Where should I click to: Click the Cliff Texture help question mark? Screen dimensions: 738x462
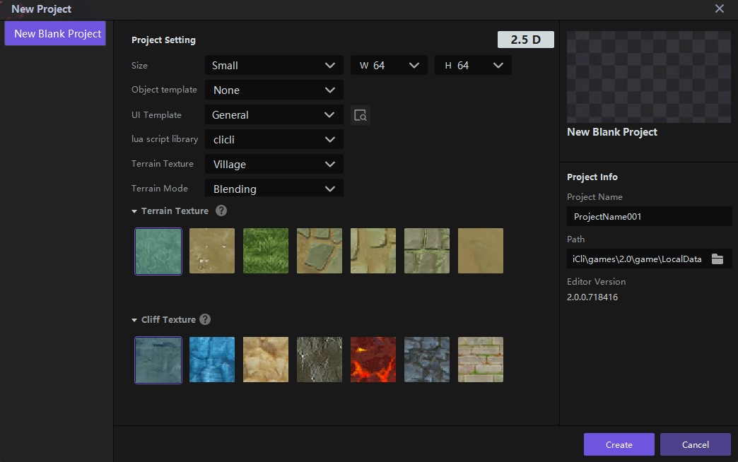coord(205,319)
